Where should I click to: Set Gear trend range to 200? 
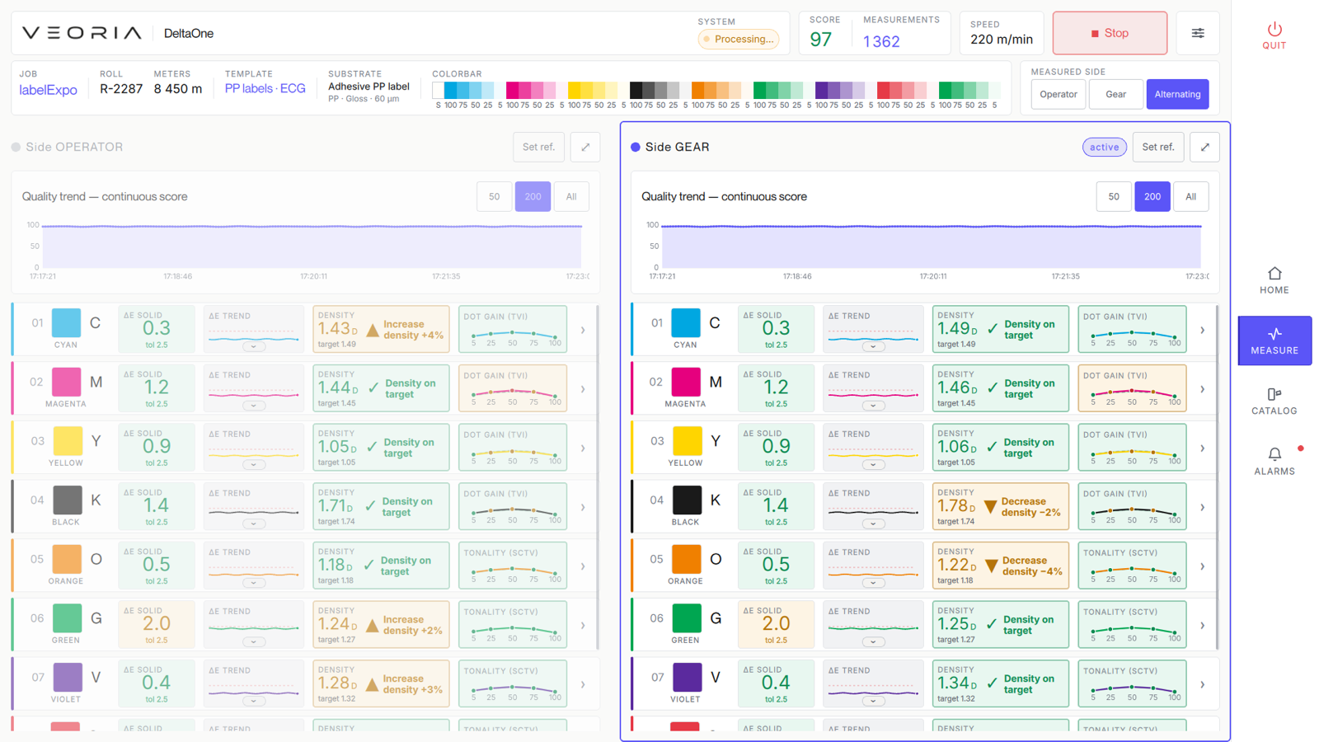pos(1152,196)
